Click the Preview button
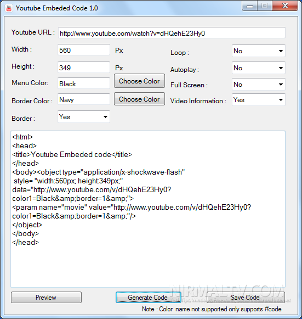Viewport: 302px width, 319px height. [x=46, y=298]
